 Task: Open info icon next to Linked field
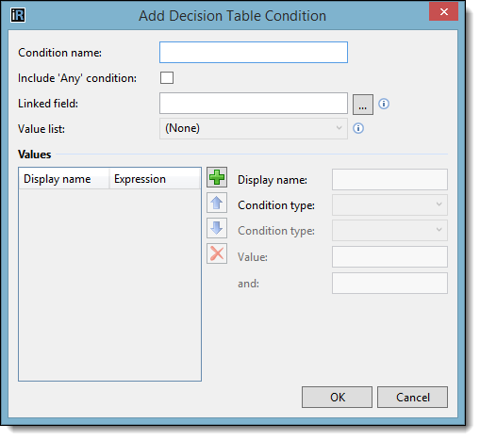coord(384,104)
